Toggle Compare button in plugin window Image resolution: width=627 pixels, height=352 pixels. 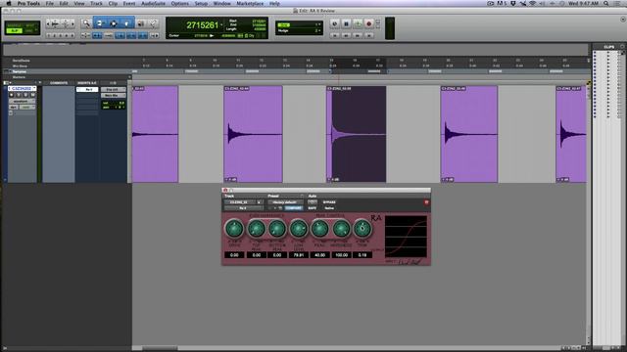click(294, 208)
